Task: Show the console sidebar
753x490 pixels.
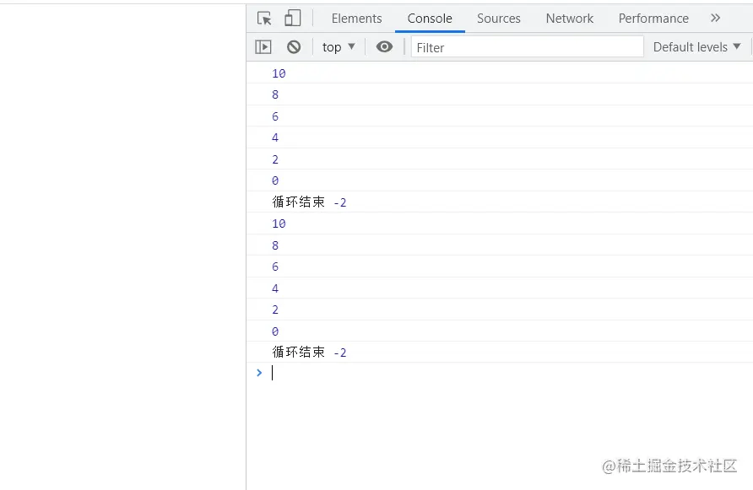Action: pyautogui.click(x=263, y=47)
